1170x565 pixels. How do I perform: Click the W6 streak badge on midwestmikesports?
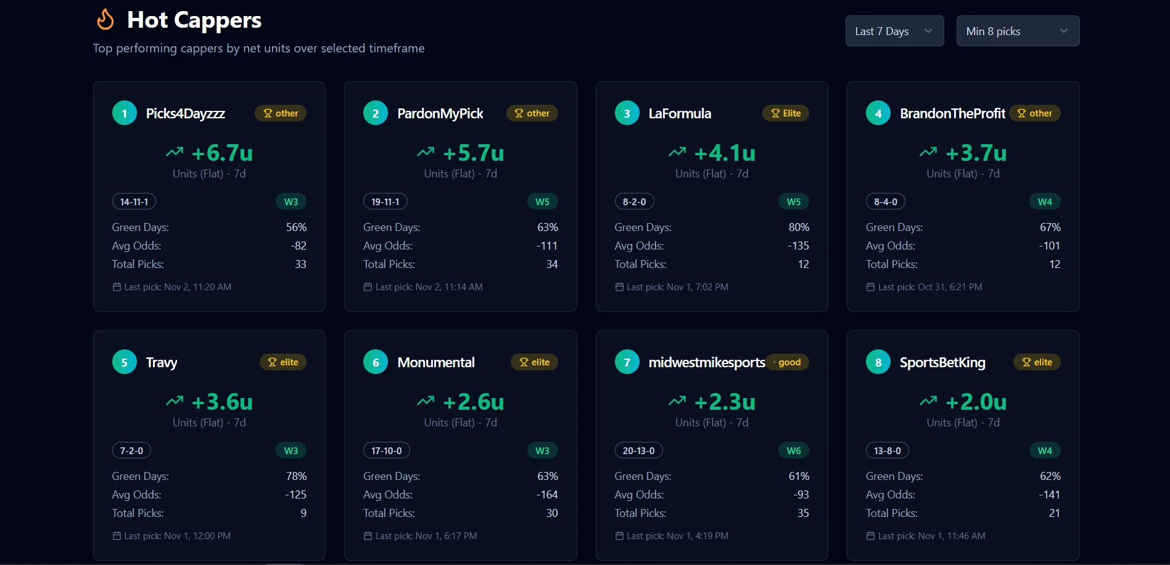pyautogui.click(x=794, y=450)
